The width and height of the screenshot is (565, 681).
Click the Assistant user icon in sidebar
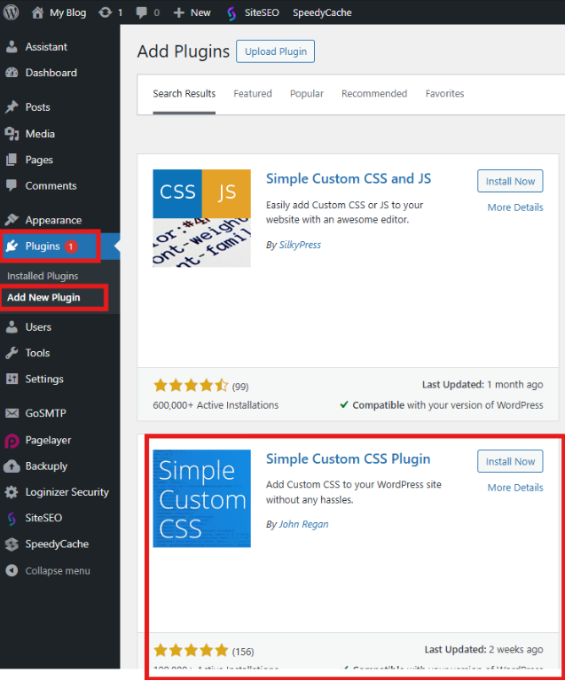(x=12, y=46)
